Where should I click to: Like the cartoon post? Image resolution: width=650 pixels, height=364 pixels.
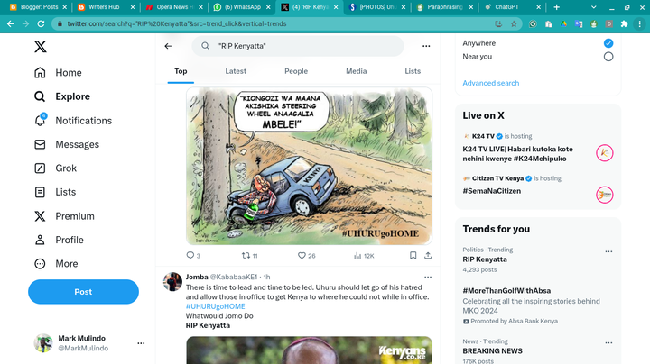pyautogui.click(x=307, y=256)
